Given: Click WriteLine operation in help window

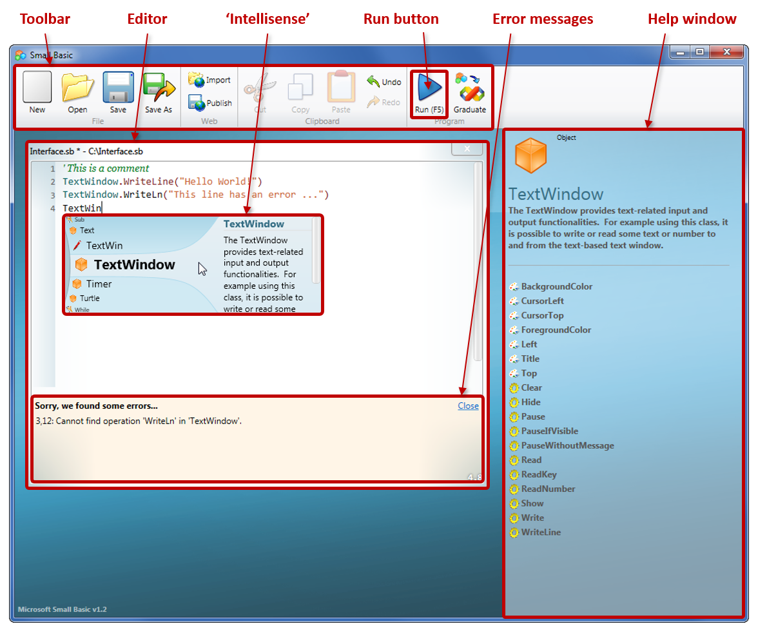Looking at the screenshot, I should point(535,532).
